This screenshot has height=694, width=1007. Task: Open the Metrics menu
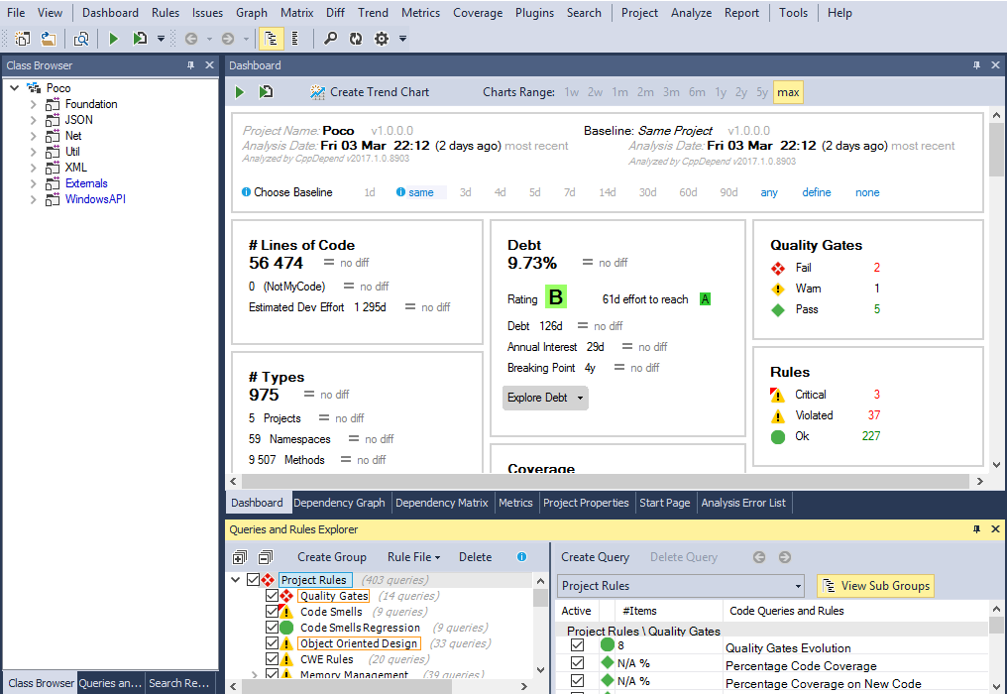coord(420,12)
